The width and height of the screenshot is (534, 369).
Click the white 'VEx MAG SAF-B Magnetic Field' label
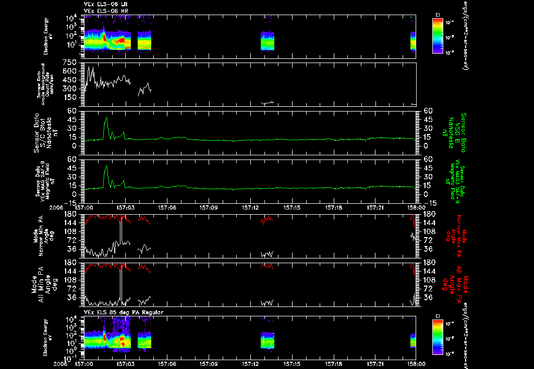coord(45,182)
